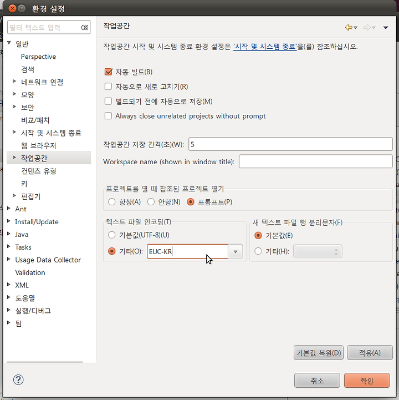Choose 기본값(UTF-8)(U) encoding
The width and height of the screenshot is (399, 400).
111,235
